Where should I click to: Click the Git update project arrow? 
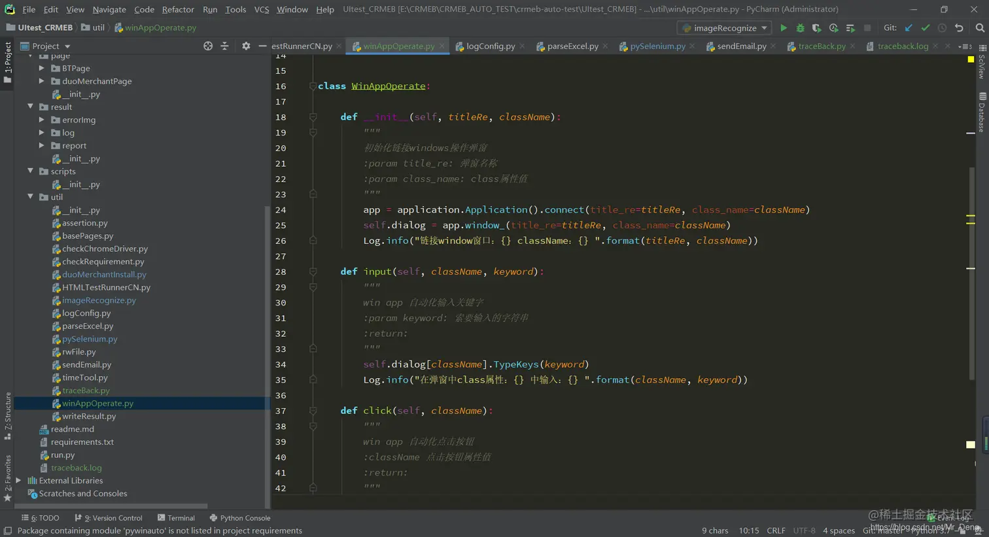pyautogui.click(x=909, y=28)
